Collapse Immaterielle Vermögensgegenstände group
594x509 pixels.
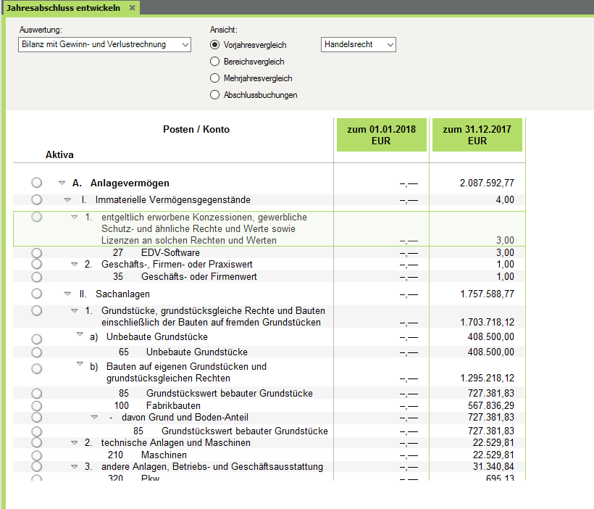point(67,199)
